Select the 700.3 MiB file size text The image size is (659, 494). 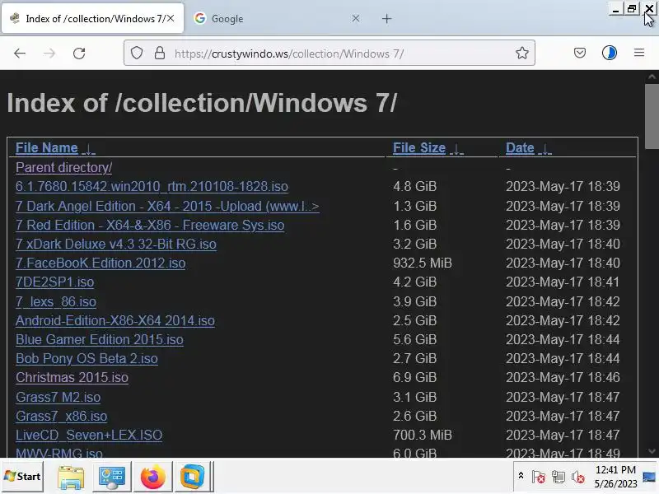click(423, 435)
